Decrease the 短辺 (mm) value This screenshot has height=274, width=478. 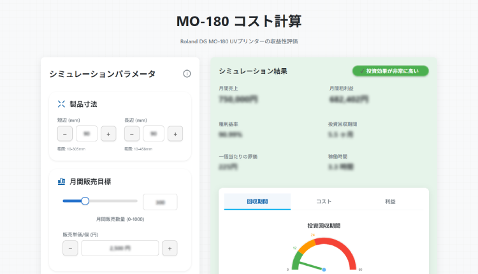tap(65, 134)
